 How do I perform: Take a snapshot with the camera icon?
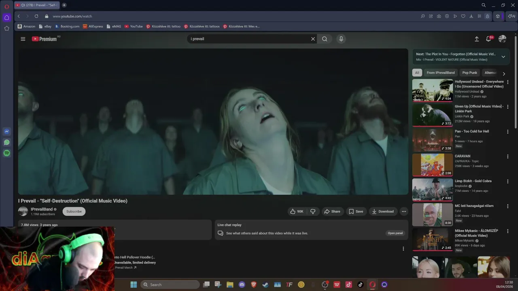click(x=439, y=16)
